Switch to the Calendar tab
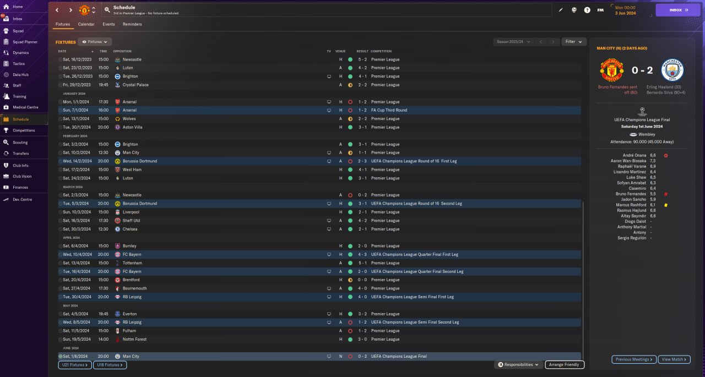 (x=86, y=24)
